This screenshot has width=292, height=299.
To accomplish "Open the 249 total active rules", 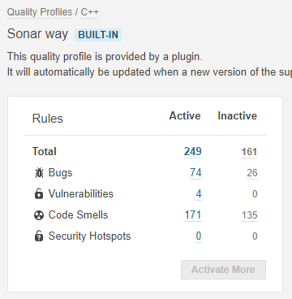I will [x=193, y=152].
